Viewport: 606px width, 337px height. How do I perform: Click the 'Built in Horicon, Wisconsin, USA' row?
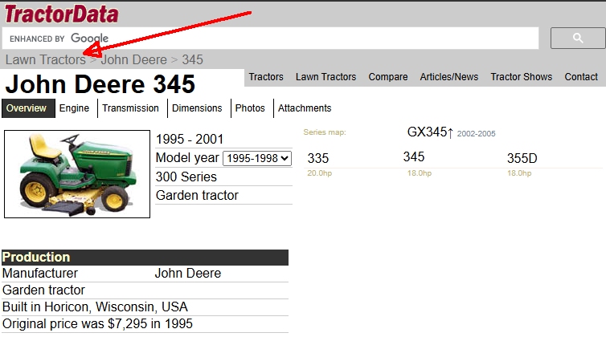145,307
